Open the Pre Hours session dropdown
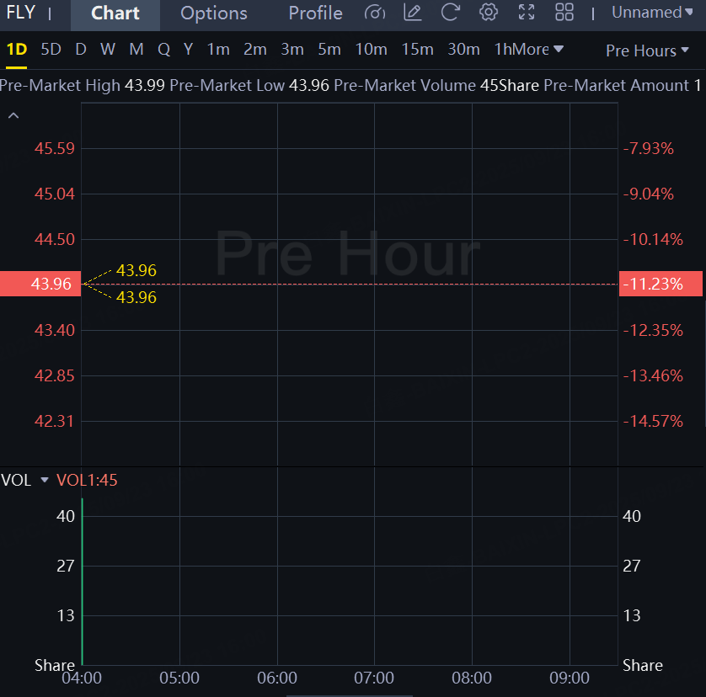This screenshot has height=697, width=706. (x=647, y=51)
